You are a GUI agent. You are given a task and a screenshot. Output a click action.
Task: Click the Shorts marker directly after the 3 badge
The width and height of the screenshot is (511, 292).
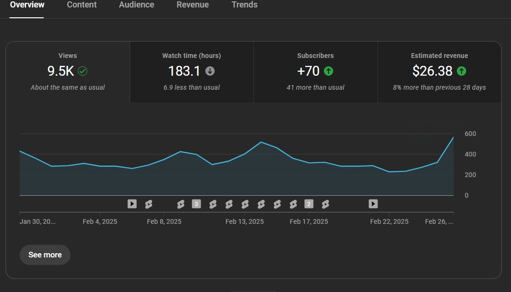pos(212,204)
